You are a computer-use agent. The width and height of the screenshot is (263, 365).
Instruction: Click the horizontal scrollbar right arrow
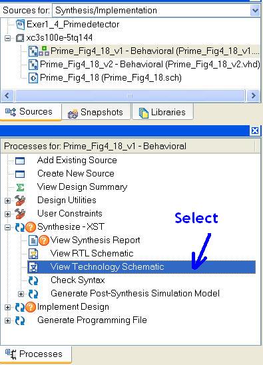pos(253,96)
